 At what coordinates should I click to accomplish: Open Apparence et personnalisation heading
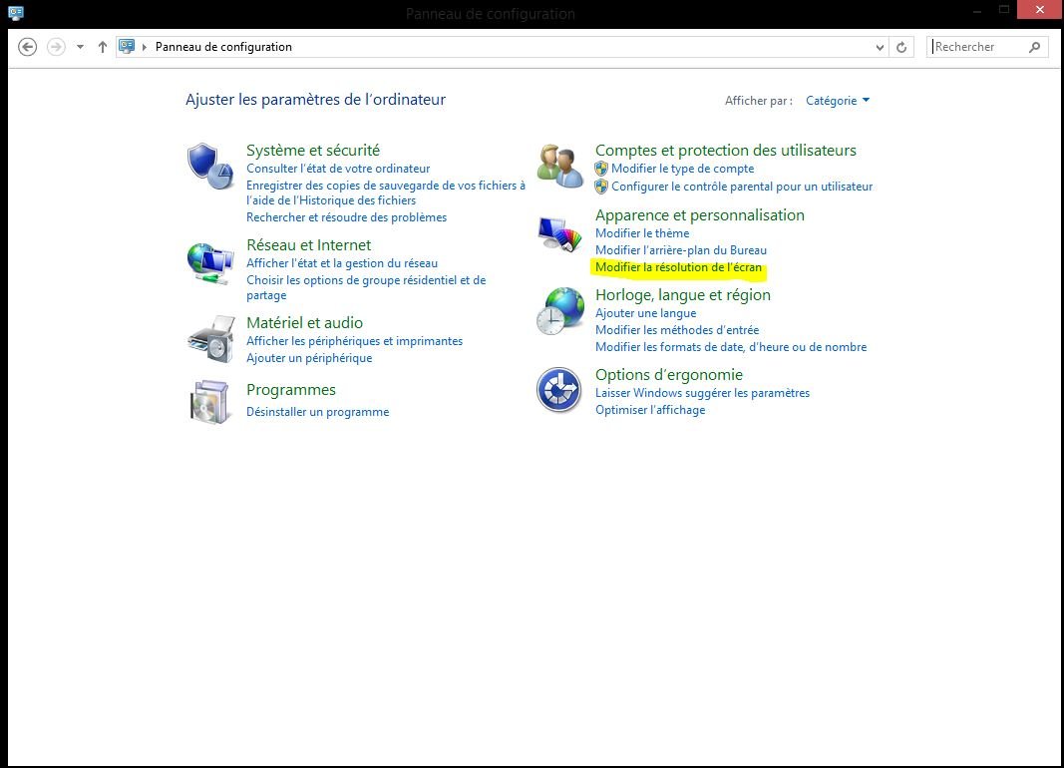point(700,215)
